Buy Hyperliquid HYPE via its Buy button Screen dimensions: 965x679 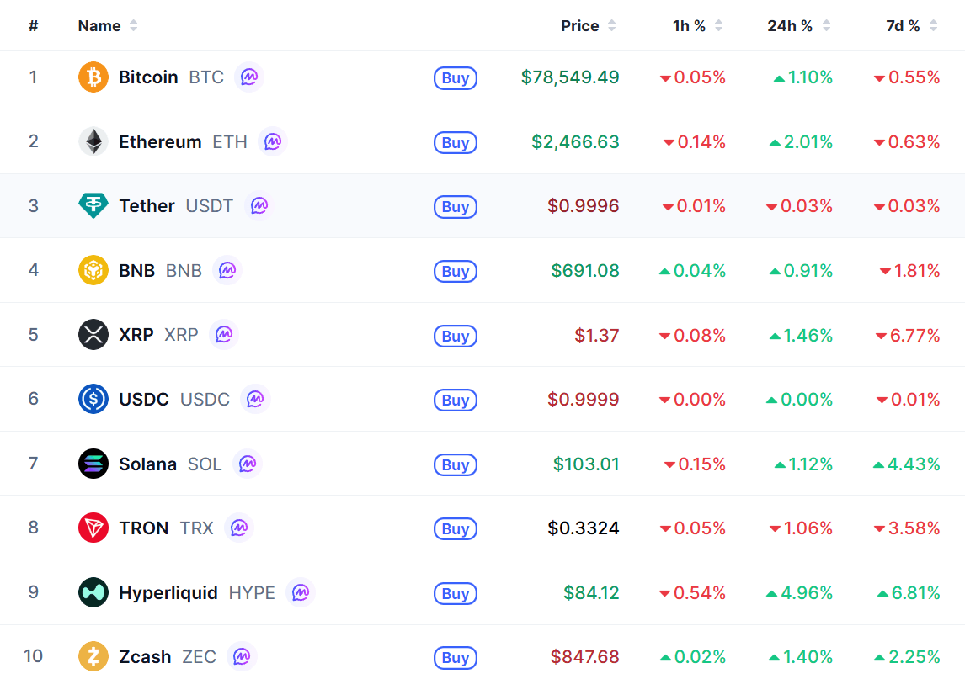coord(456,593)
